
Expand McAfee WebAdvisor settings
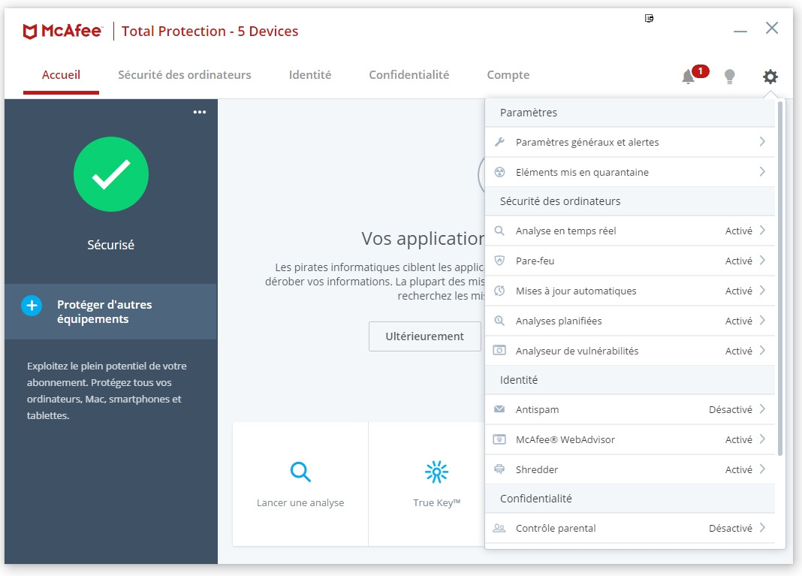click(764, 439)
